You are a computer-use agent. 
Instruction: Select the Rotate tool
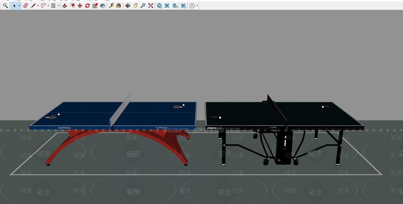(87, 6)
